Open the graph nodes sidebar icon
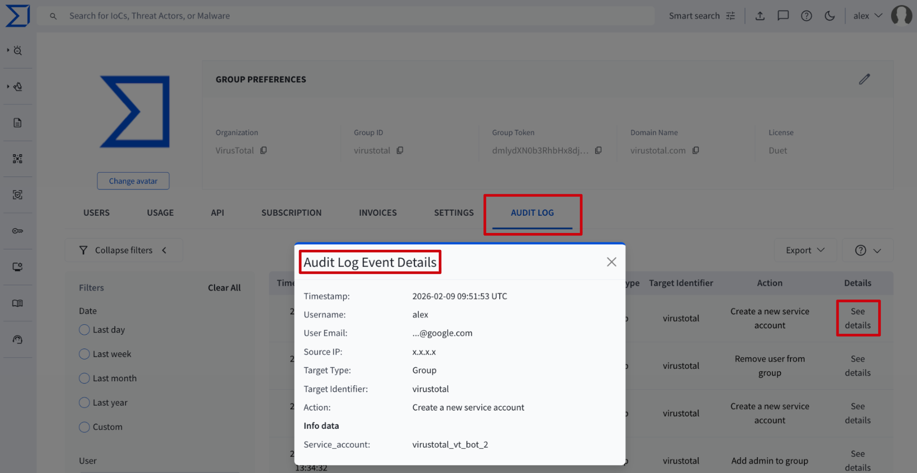The height and width of the screenshot is (473, 917). [18, 159]
